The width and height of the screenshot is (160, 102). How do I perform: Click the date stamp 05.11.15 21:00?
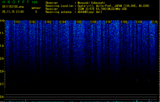pos(13,12)
